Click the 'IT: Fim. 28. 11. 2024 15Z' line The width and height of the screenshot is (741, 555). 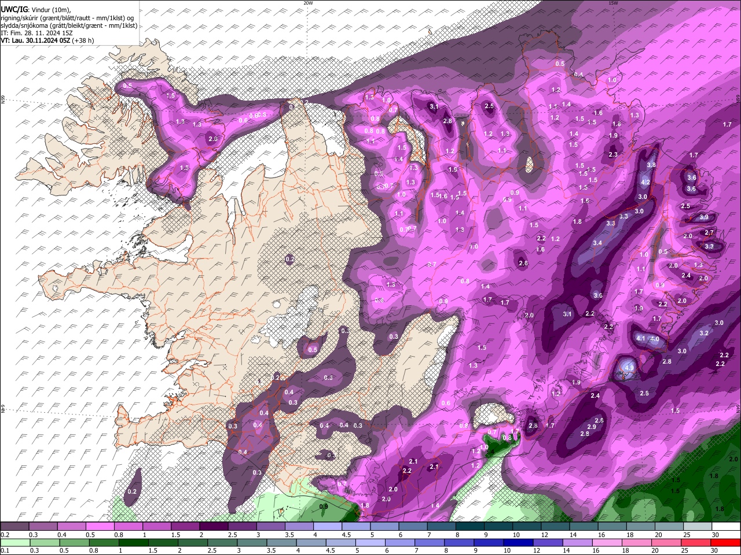(x=36, y=33)
